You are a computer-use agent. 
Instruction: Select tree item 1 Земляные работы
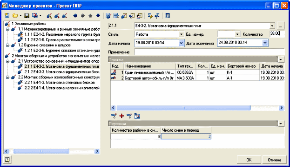tap(29, 24)
